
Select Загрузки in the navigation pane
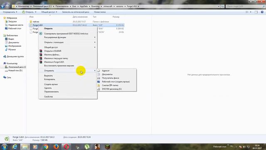coord(12,22)
